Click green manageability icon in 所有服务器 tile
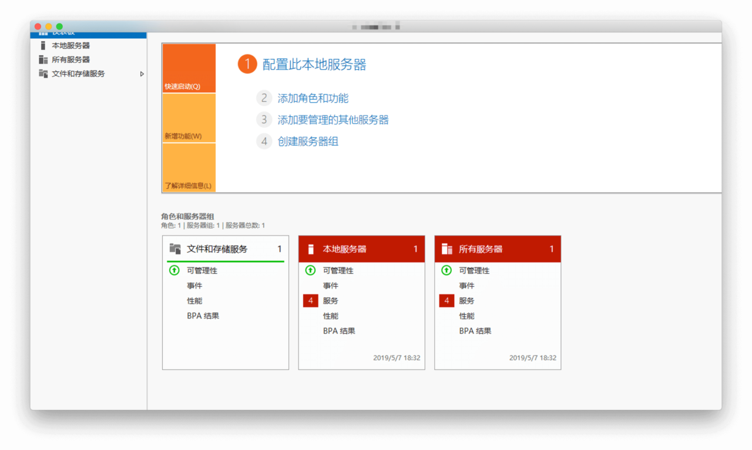 (x=446, y=271)
